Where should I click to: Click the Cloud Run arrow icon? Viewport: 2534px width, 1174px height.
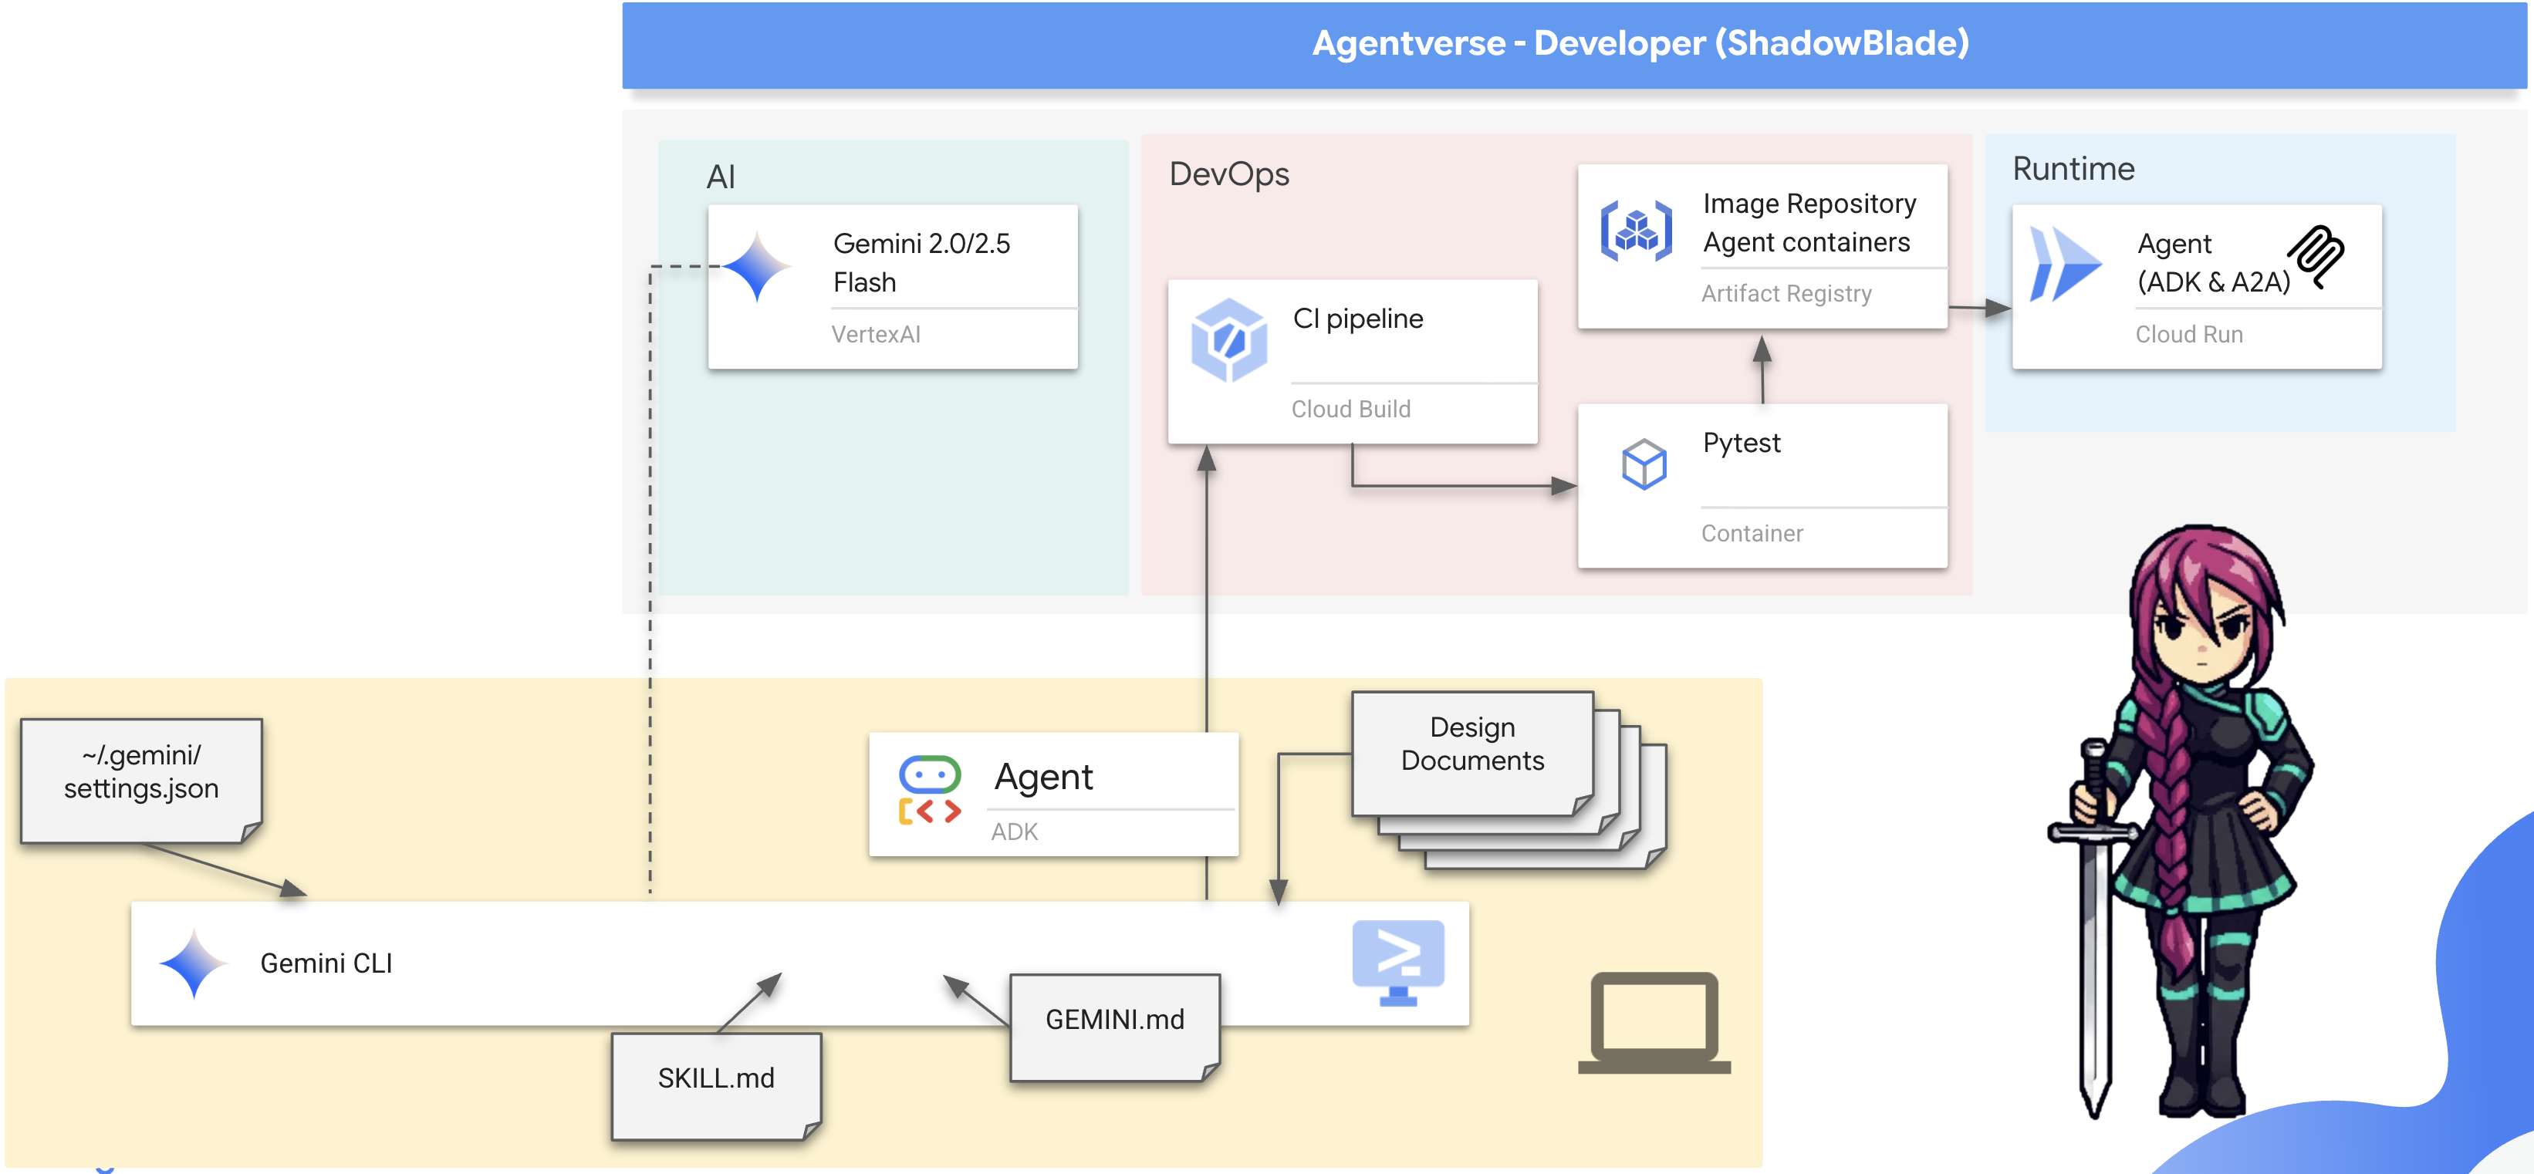[x=2065, y=264]
